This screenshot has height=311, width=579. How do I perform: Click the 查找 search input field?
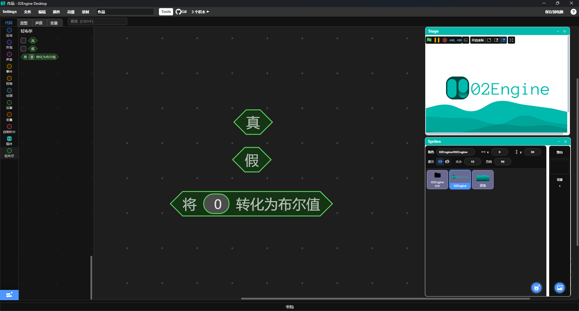pyautogui.click(x=97, y=21)
